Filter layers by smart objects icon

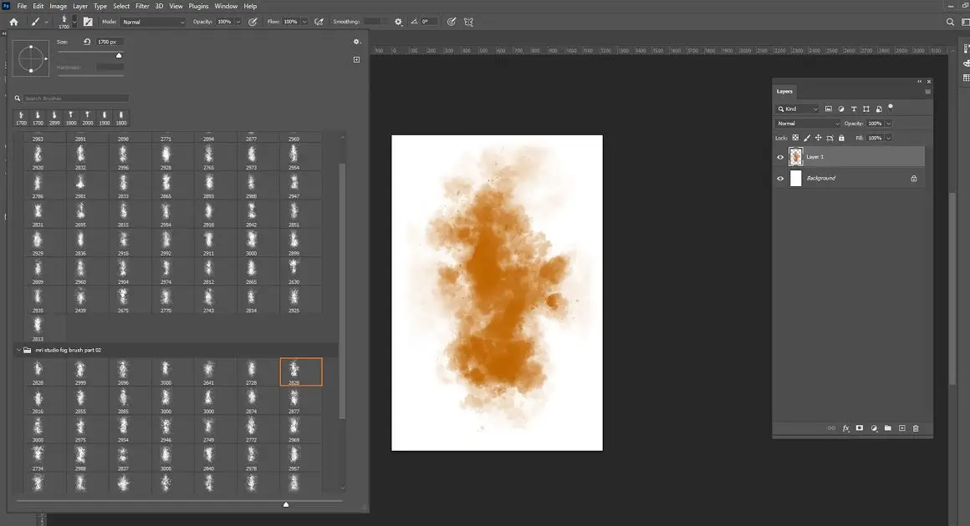click(879, 109)
